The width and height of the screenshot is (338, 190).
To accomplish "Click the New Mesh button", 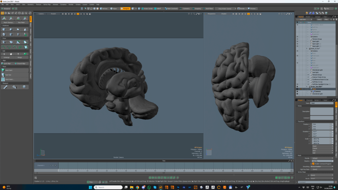I will click(21, 22).
